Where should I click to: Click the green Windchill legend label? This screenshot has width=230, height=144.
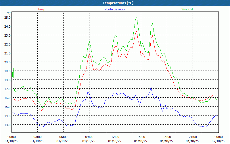click(187, 9)
